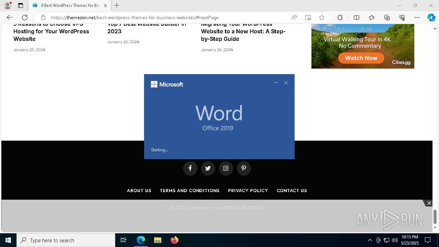Visit ThemeZon Facebook page
The image size is (439, 247).
pyautogui.click(x=190, y=168)
